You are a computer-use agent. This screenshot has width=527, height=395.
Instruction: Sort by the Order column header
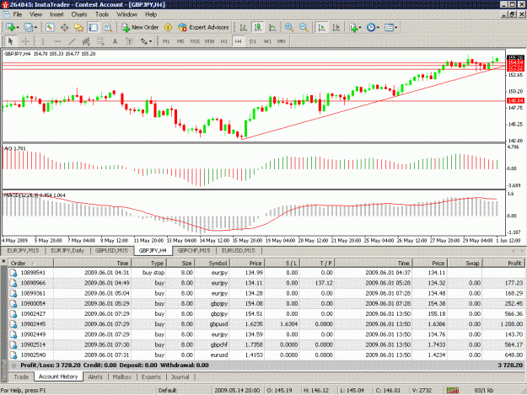point(31,264)
